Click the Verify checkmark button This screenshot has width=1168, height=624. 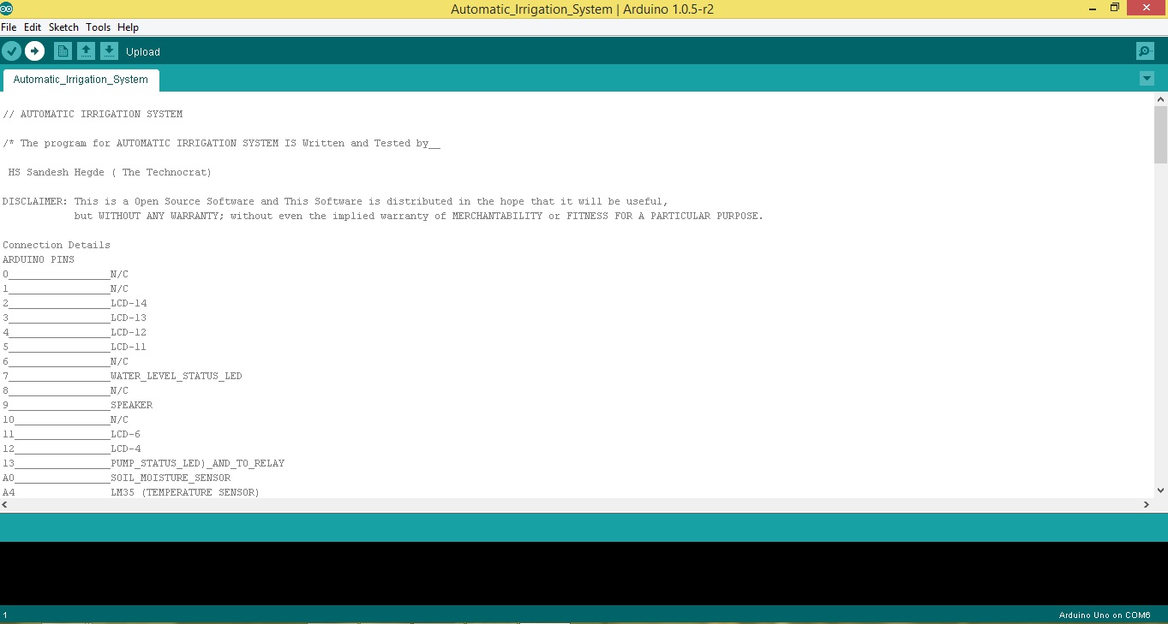pos(11,51)
